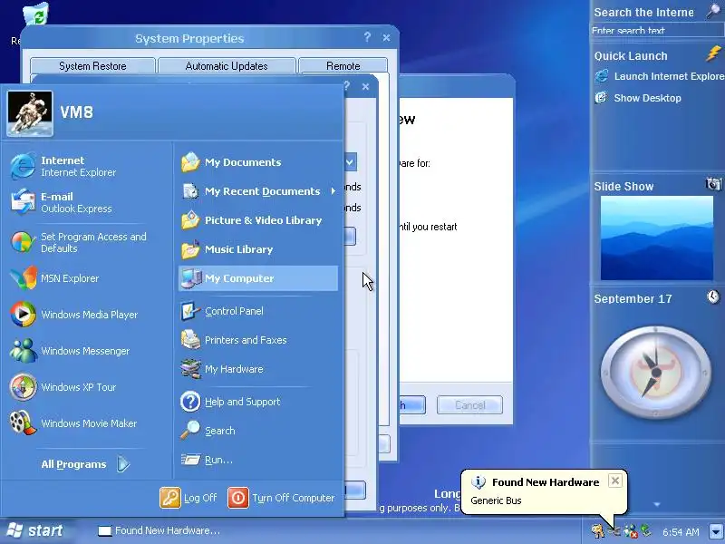Click the Slide Show camera icon
Viewport: 725px width, 544px height.
713,184
